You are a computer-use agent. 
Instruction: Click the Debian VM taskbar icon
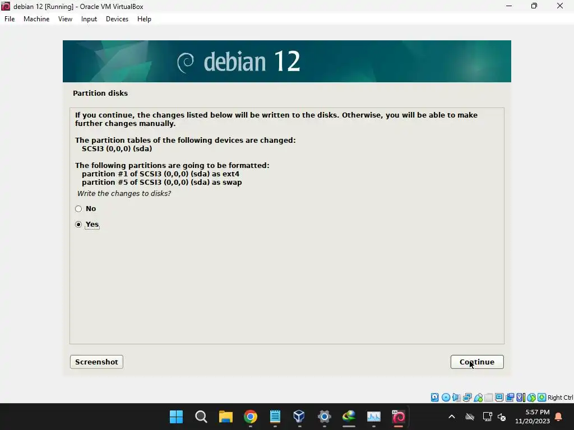point(399,416)
